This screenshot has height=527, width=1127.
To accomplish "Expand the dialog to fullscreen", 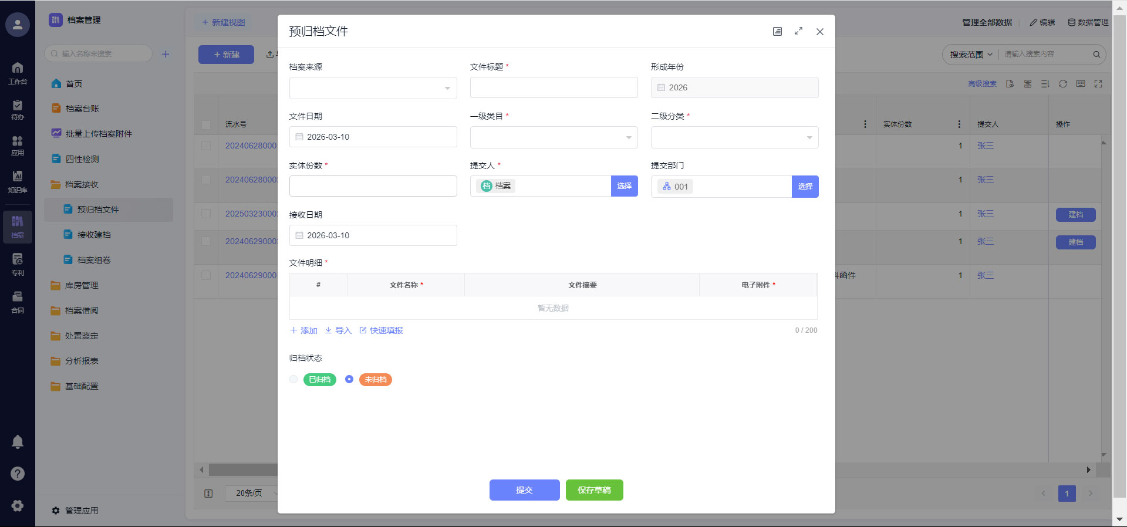I will coord(798,31).
